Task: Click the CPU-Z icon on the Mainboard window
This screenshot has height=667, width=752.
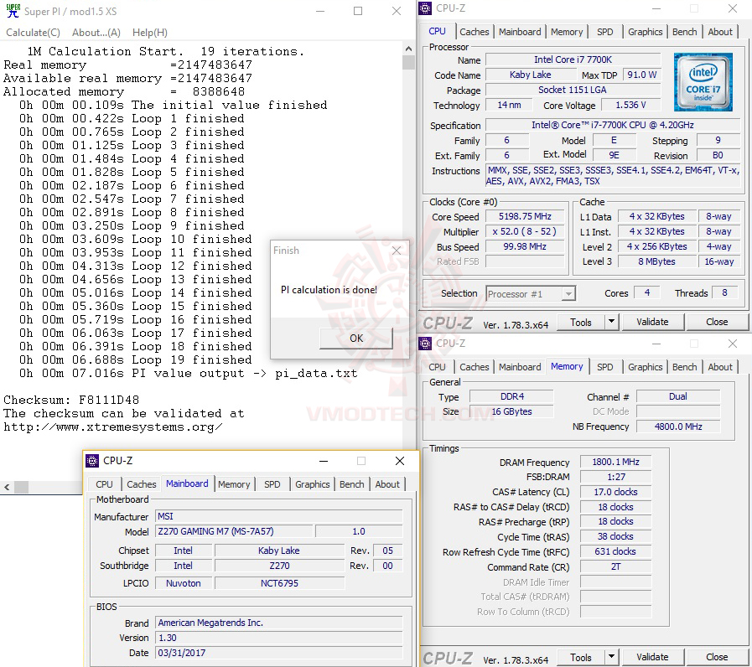Action: (x=91, y=460)
